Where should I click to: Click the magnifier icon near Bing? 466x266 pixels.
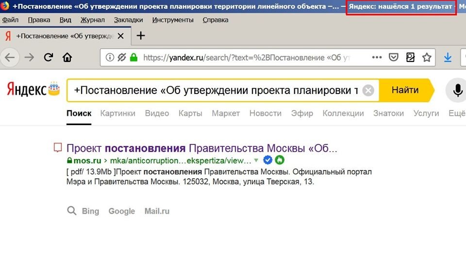[x=72, y=211]
